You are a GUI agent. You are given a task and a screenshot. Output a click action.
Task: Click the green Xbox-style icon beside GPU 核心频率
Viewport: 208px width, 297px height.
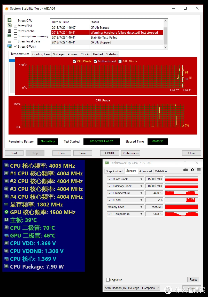pyautogui.click(x=6, y=212)
